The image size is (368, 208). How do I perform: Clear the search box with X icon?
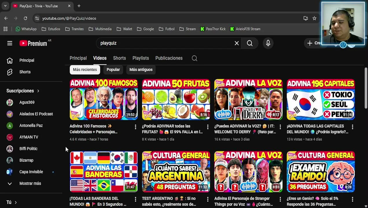click(237, 43)
